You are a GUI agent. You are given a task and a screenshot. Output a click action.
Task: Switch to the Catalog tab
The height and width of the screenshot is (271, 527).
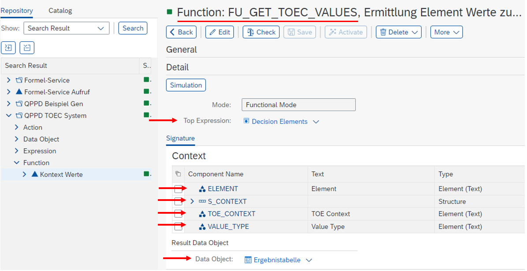tap(60, 11)
